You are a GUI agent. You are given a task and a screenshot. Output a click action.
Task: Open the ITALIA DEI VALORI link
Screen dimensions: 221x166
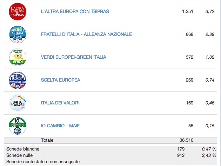click(60, 103)
